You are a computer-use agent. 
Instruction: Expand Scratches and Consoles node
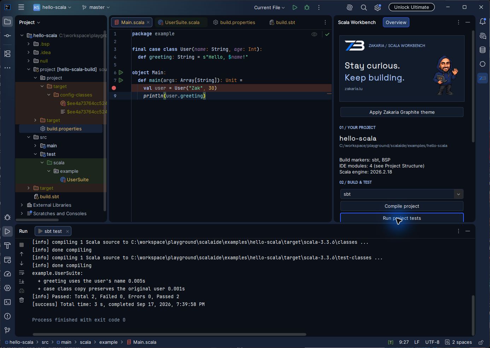22,213
